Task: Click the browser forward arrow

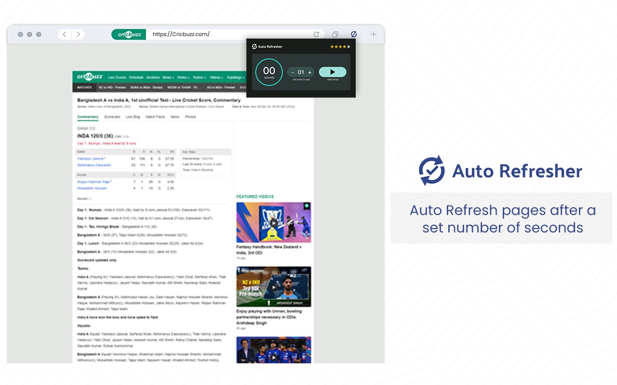Action: click(78, 34)
